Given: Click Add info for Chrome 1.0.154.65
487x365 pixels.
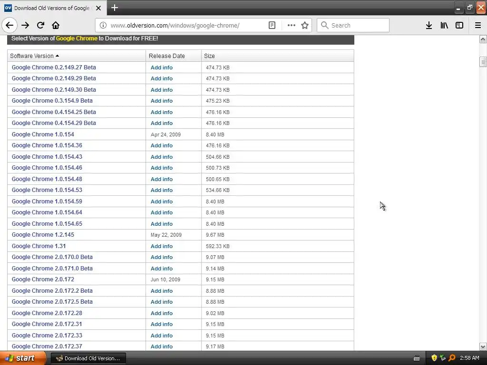Looking at the screenshot, I should click(x=162, y=224).
